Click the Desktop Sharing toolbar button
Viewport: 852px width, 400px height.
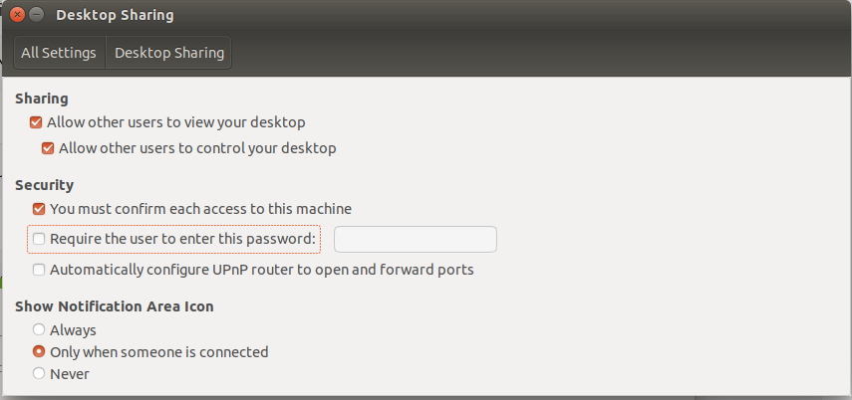168,53
